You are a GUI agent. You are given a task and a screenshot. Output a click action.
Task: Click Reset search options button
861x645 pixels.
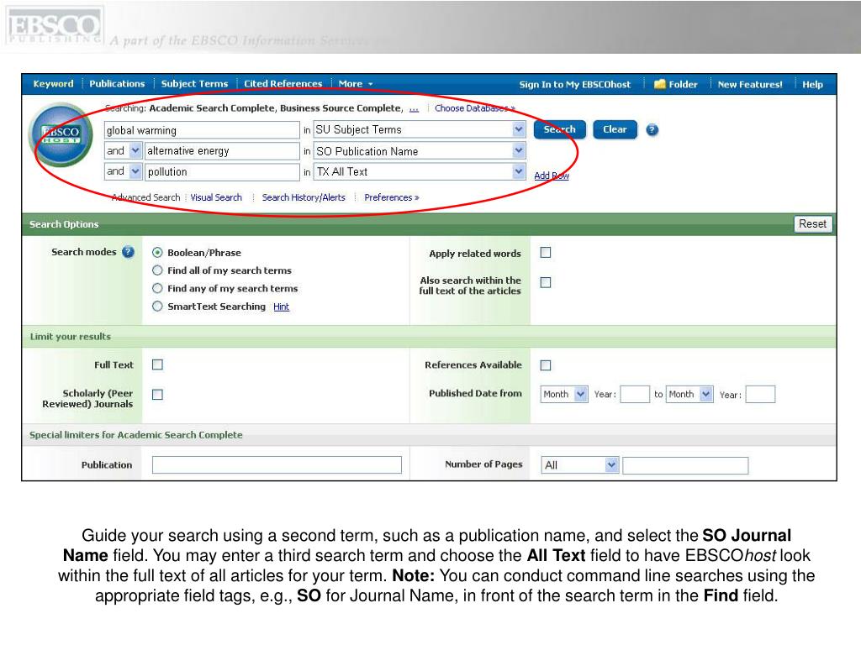pyautogui.click(x=813, y=223)
